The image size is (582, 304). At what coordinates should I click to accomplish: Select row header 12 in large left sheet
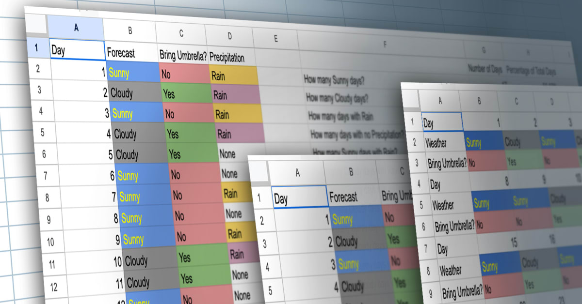tap(54, 287)
